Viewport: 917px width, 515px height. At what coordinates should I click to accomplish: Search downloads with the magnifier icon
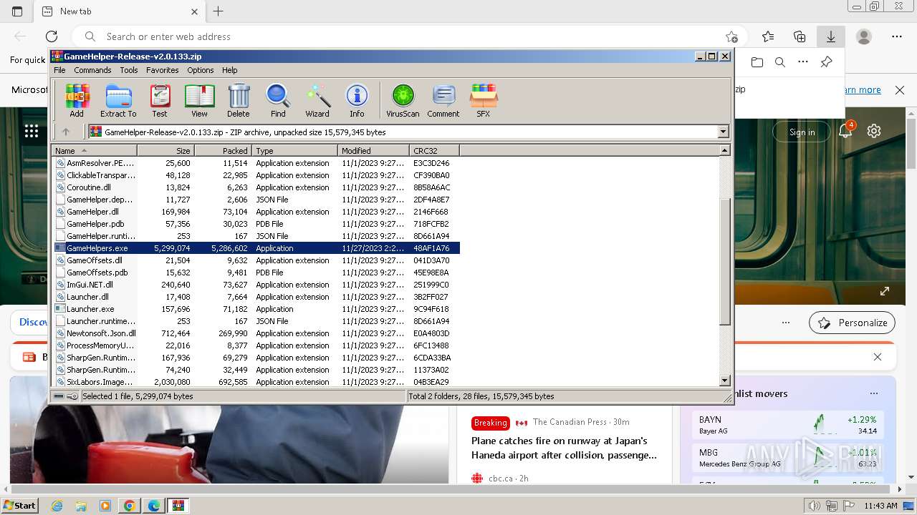click(780, 62)
